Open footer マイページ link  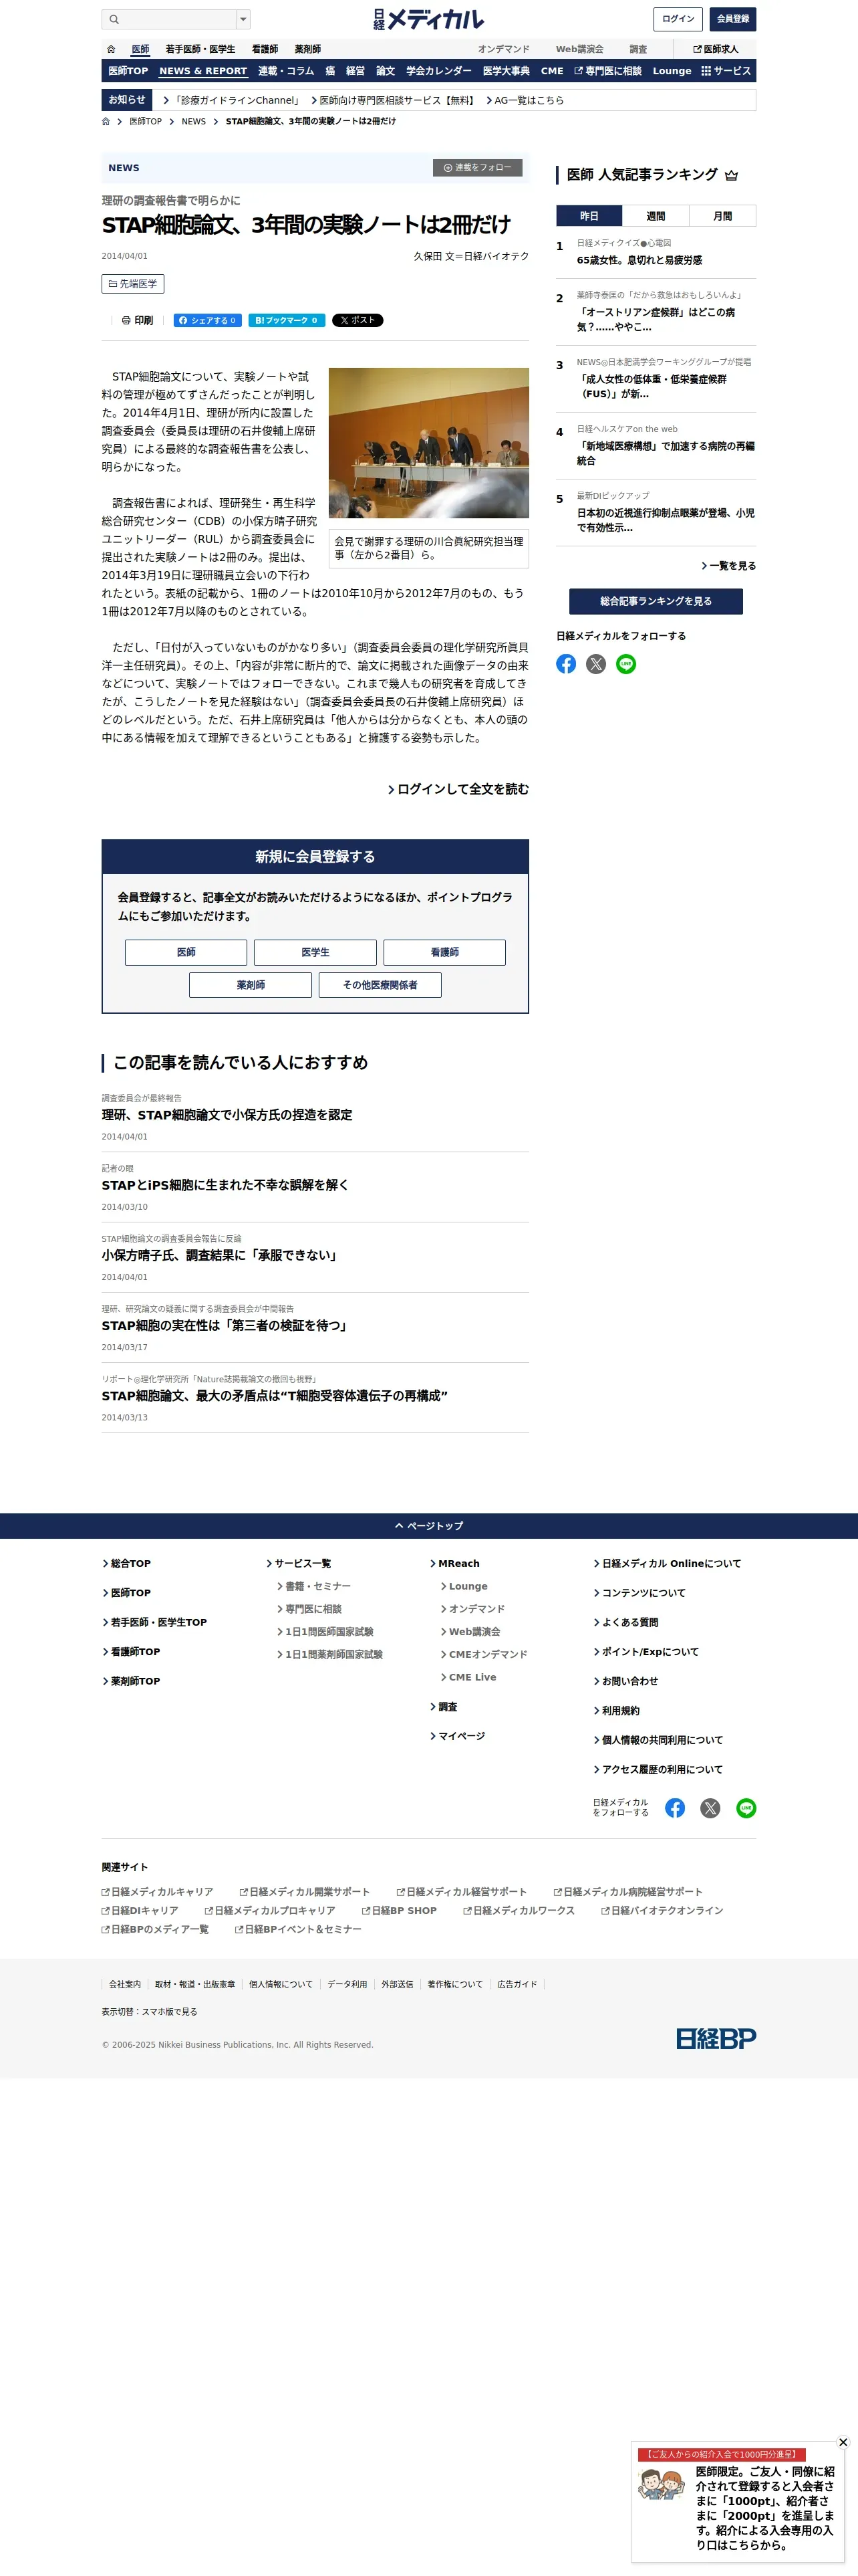point(458,1737)
